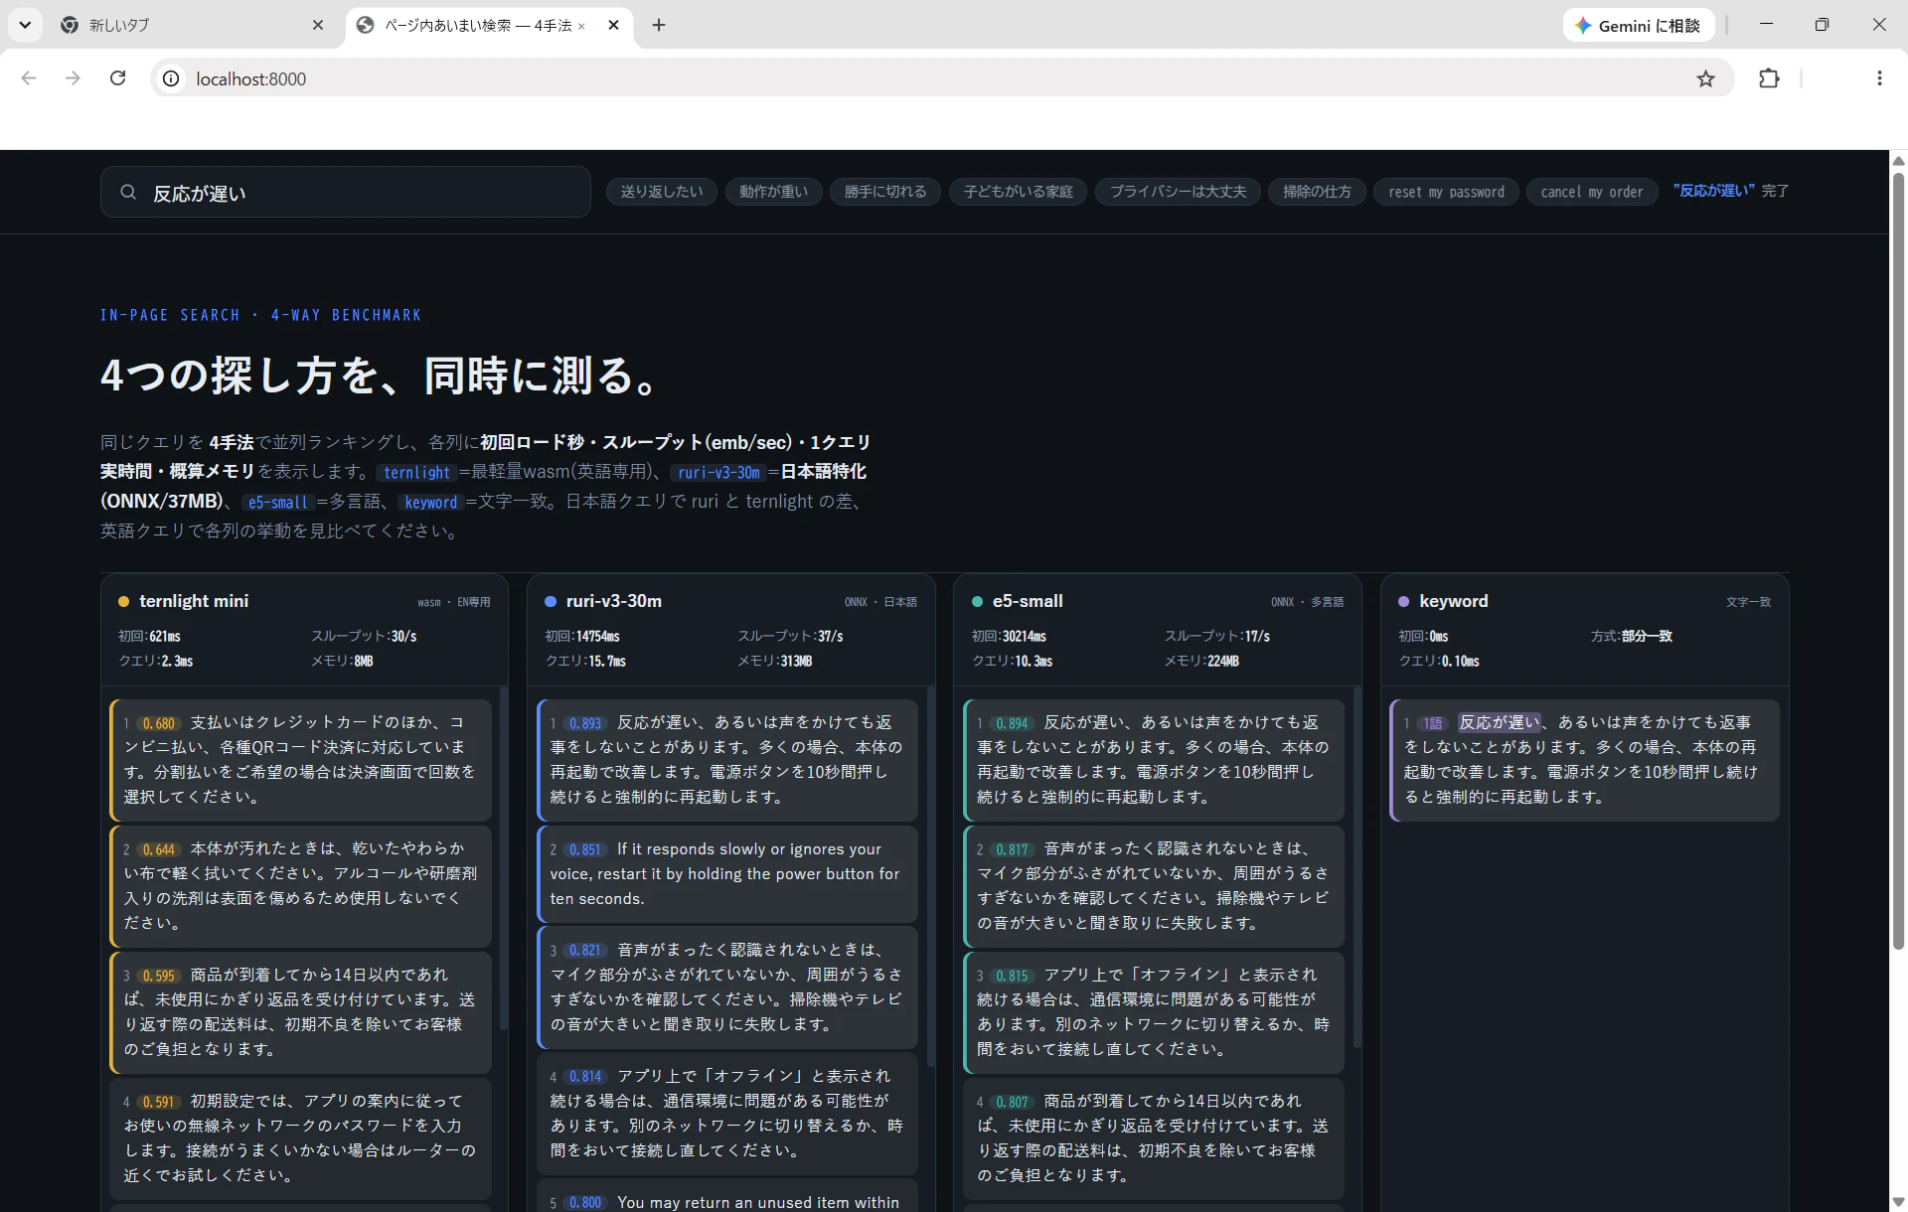Click the IN-PAGE SEARCH · 4-WAY BENCHMARK label
Screen dimensions: 1908x1212
click(260, 315)
